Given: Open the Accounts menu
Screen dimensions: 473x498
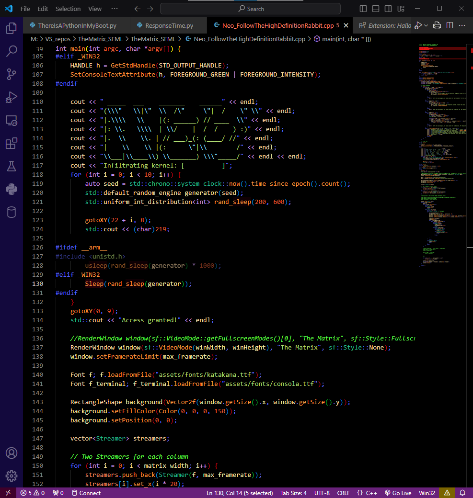Looking at the screenshot, I should pyautogui.click(x=12, y=453).
